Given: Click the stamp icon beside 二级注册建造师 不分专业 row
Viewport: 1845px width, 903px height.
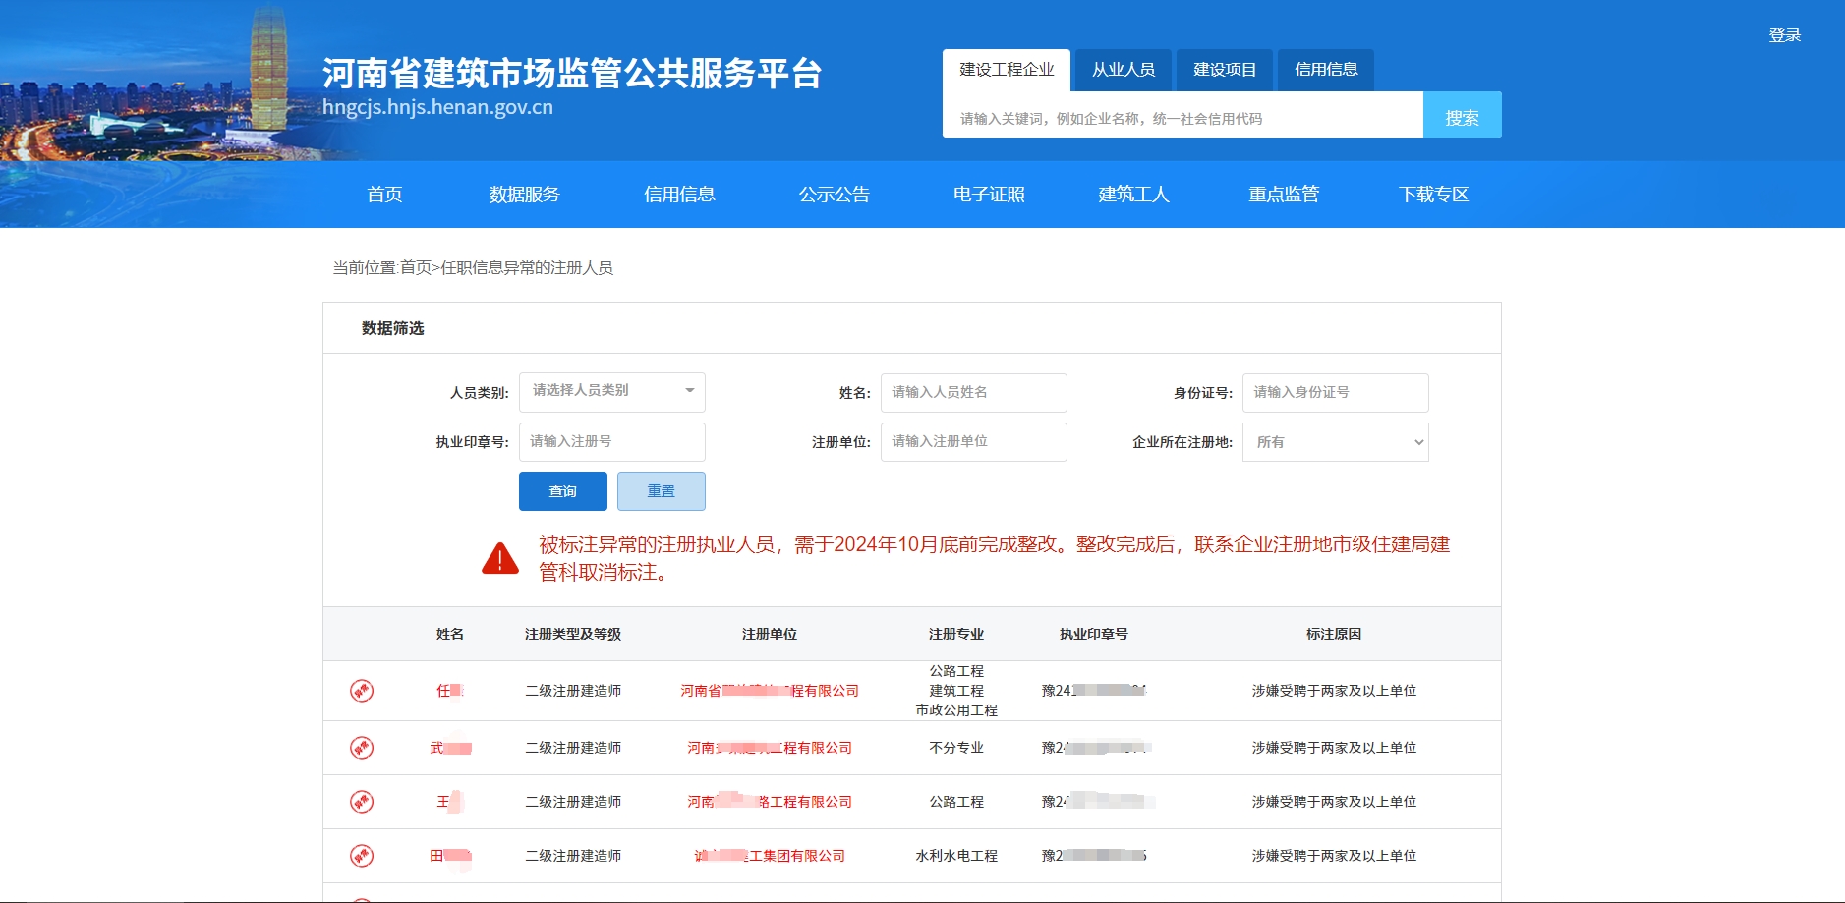Looking at the screenshot, I should tap(362, 748).
